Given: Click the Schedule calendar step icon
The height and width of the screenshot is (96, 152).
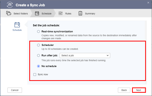Looking at the screenshot, I should (x=37, y=13).
